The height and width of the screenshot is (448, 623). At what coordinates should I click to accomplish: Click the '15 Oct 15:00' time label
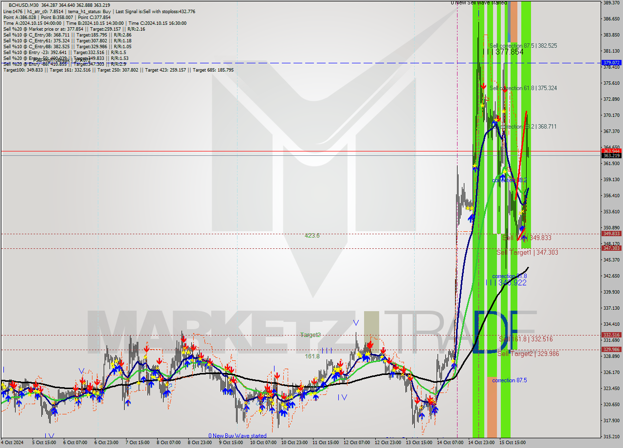pyautogui.click(x=513, y=443)
